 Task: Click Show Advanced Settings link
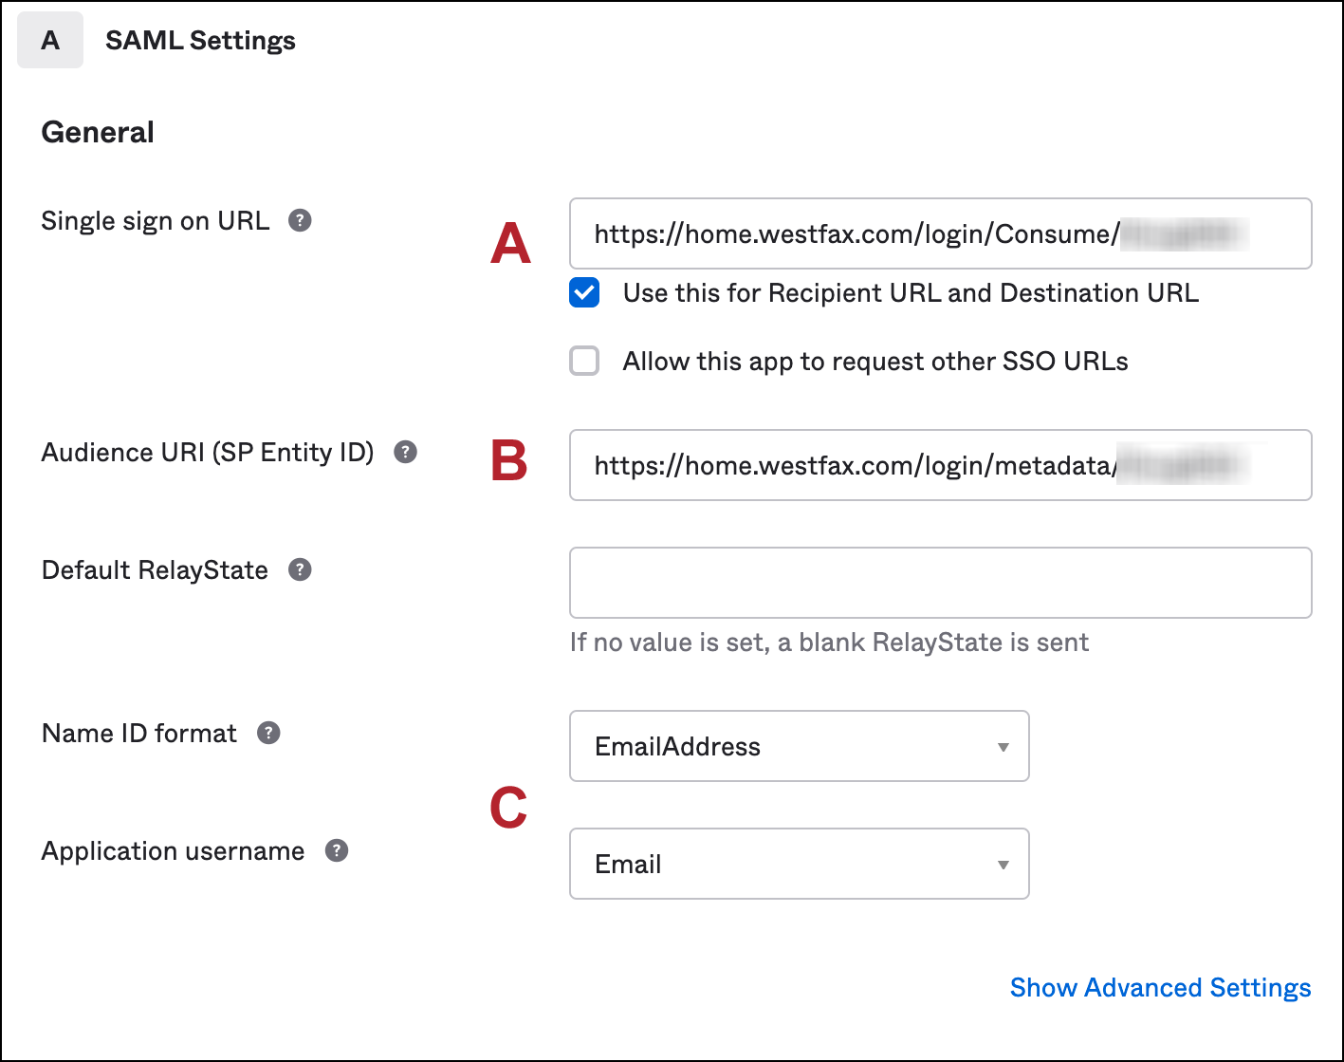pyautogui.click(x=1160, y=988)
